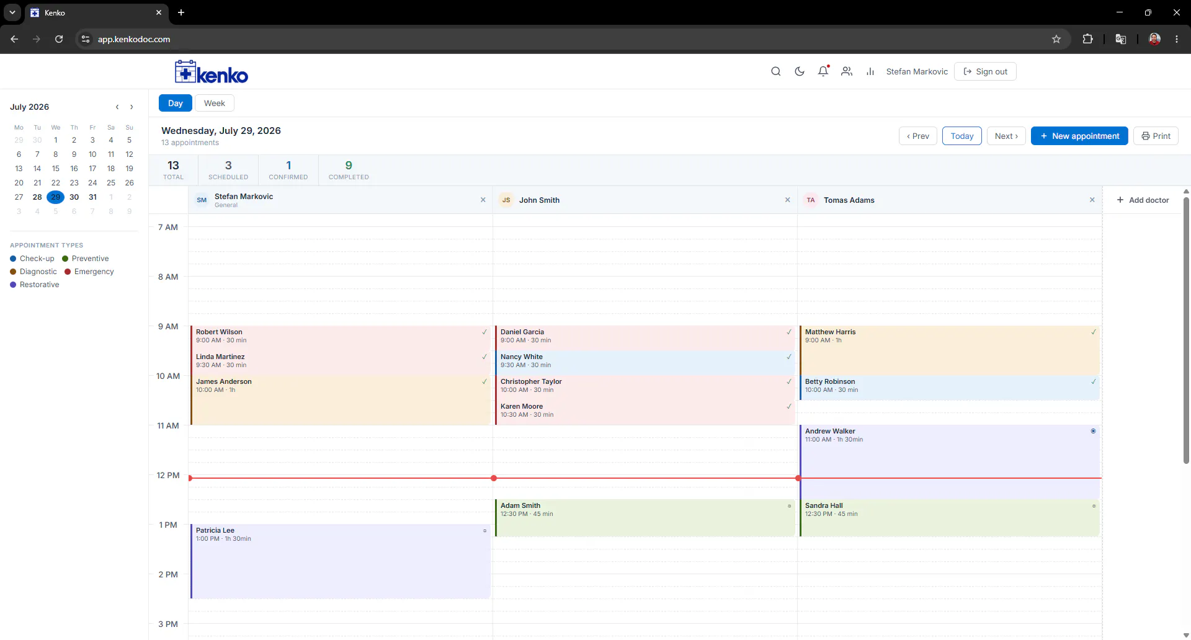Open Karen Moore appointment
The image size is (1191, 640).
645,412
